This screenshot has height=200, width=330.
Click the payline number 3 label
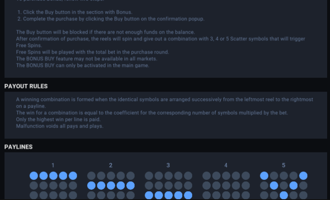click(x=168, y=165)
